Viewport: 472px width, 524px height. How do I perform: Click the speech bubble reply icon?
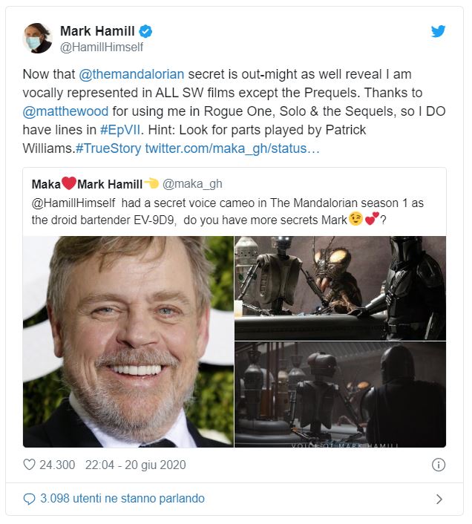(x=29, y=499)
